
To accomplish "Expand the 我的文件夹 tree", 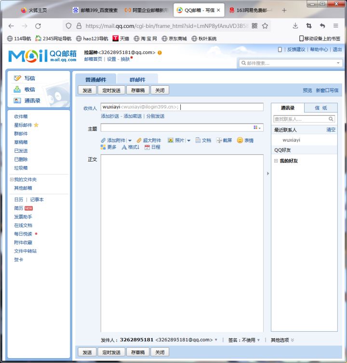I will (x=12, y=179).
